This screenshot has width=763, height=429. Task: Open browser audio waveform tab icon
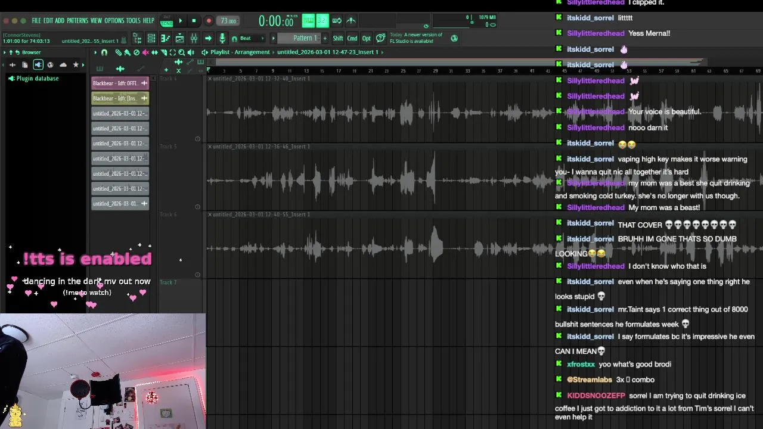click(13, 64)
